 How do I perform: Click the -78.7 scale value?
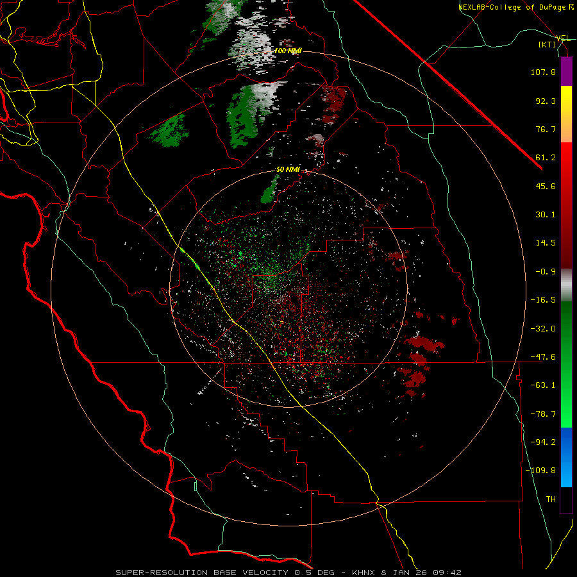coord(543,414)
